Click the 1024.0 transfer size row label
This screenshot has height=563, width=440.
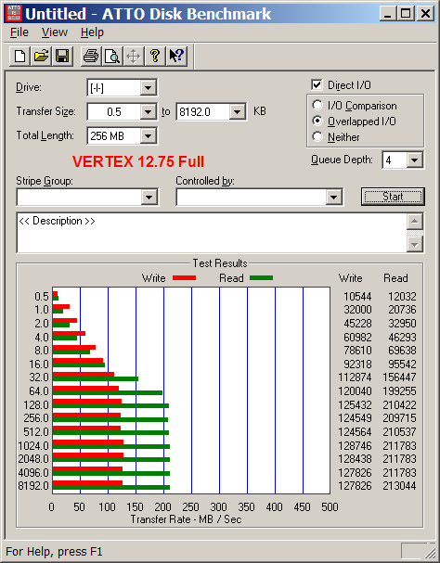click(x=33, y=445)
